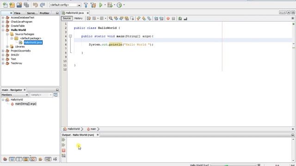Close the Output Hallo World run tab

click(x=98, y=135)
